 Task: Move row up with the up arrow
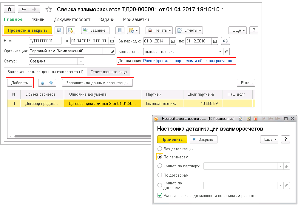[x=43, y=83]
